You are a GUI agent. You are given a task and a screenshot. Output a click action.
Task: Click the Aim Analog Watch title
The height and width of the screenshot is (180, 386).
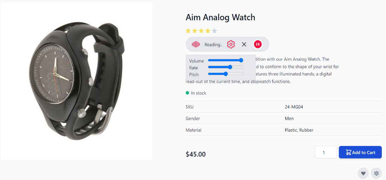click(x=220, y=17)
